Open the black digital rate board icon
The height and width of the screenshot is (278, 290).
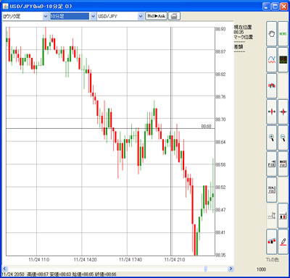[x=283, y=59]
